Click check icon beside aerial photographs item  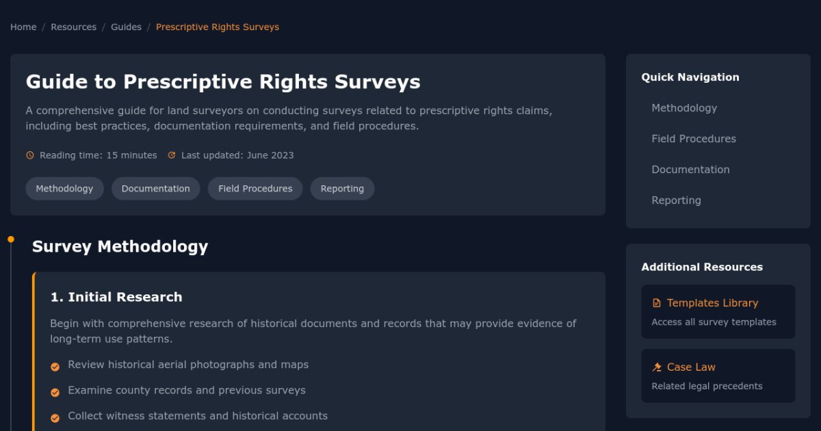pyautogui.click(x=55, y=367)
